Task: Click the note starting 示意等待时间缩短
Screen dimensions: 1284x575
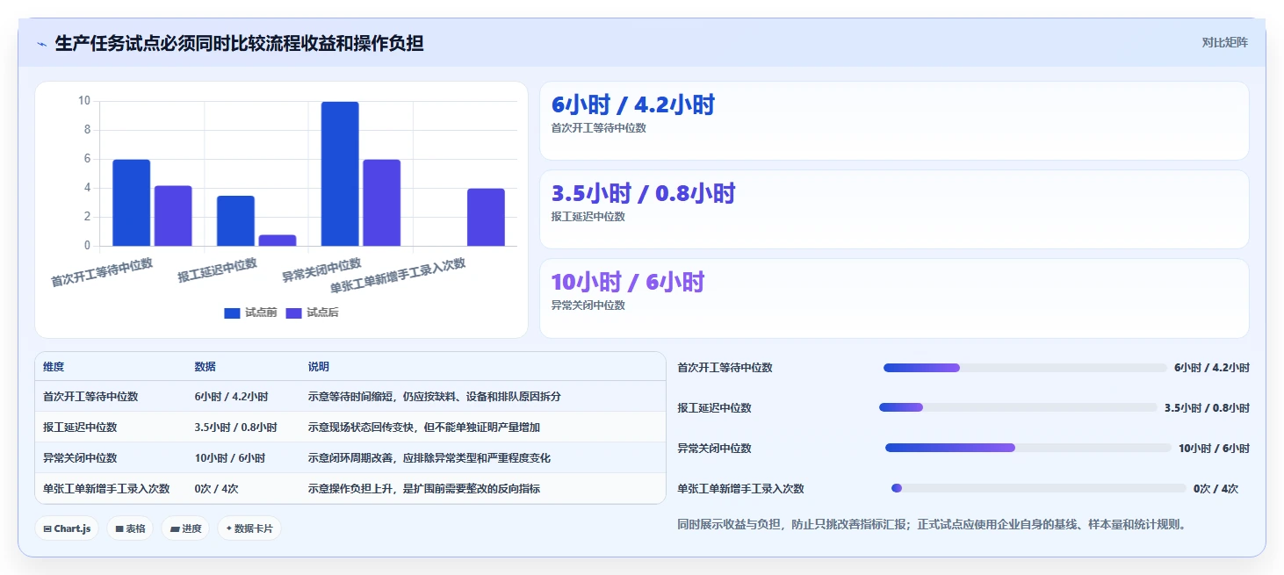Action: 435,397
